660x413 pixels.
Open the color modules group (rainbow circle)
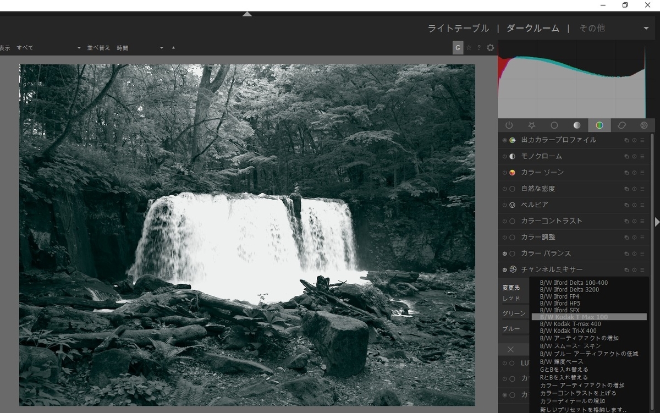point(599,125)
